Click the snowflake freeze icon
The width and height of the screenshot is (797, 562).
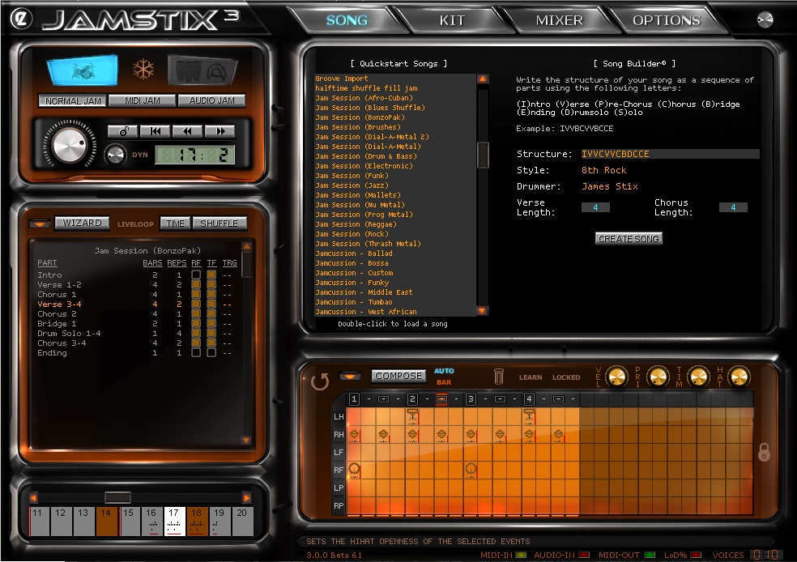click(143, 70)
